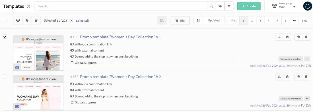Open 'Women's Day Collection' V.1 template link

120,37
